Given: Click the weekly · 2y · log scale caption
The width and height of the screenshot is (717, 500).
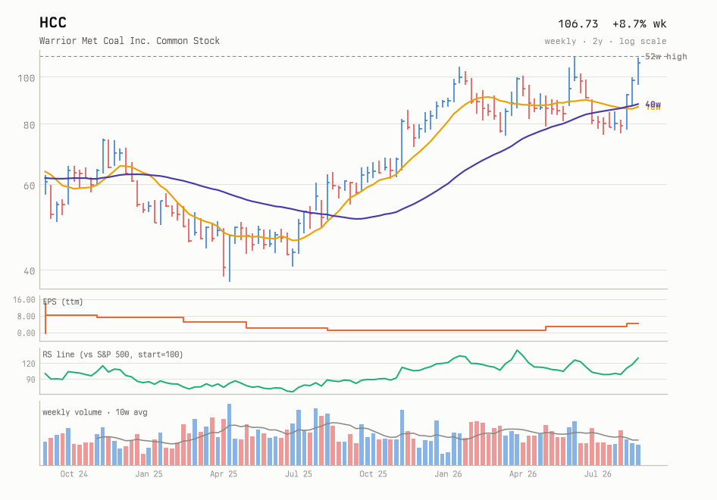Looking at the screenshot, I should click(606, 41).
